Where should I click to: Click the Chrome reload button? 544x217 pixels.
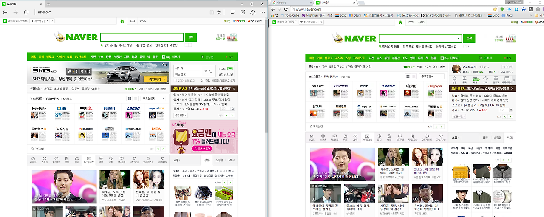[x=287, y=9]
